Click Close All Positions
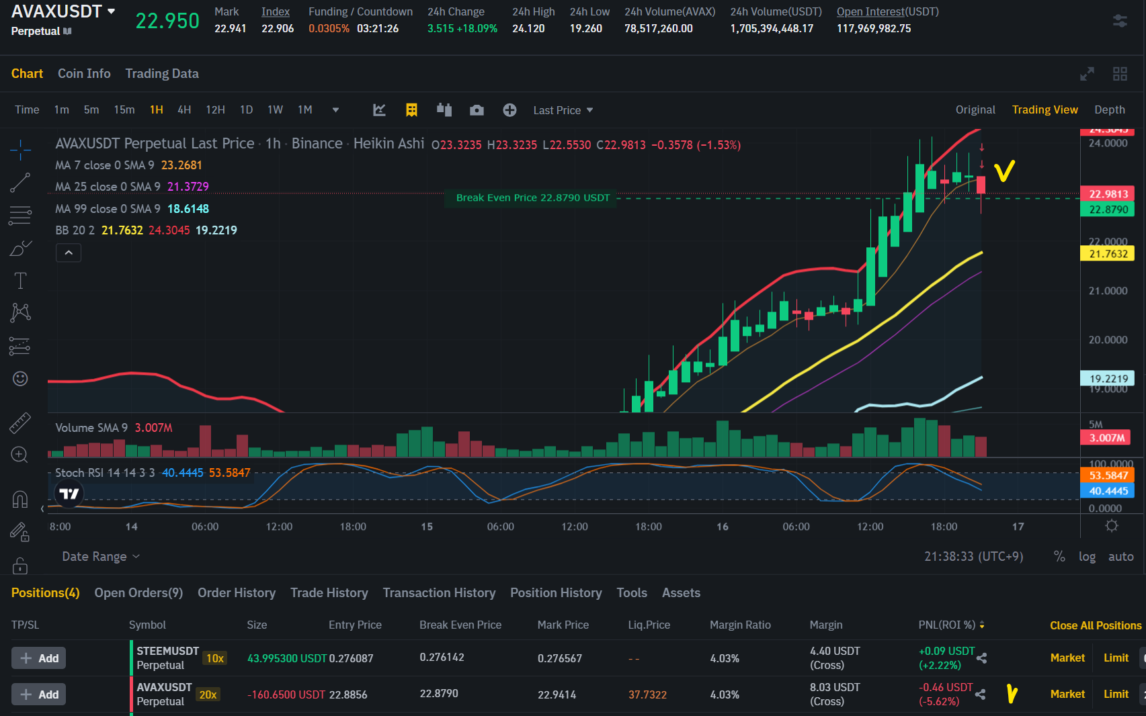Viewport: 1146px width, 716px height. coord(1096,625)
